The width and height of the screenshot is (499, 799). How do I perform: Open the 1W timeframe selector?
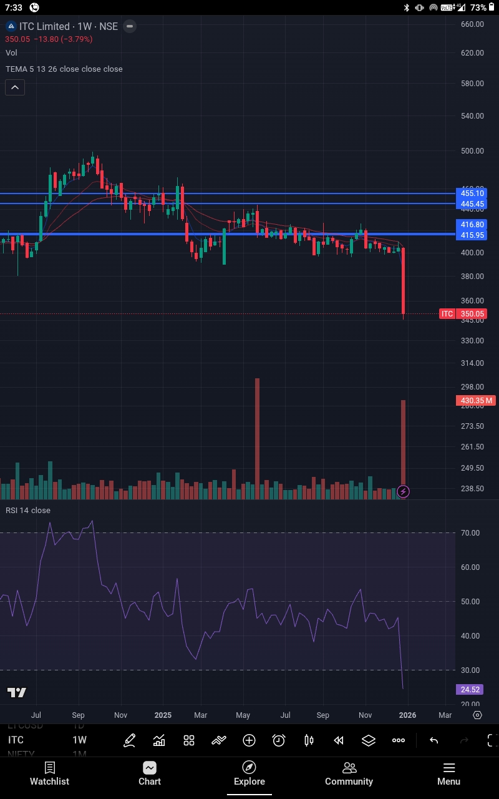pos(79,740)
